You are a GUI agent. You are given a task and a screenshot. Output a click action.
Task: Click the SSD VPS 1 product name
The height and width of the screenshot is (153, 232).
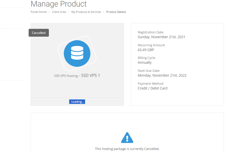(91, 75)
